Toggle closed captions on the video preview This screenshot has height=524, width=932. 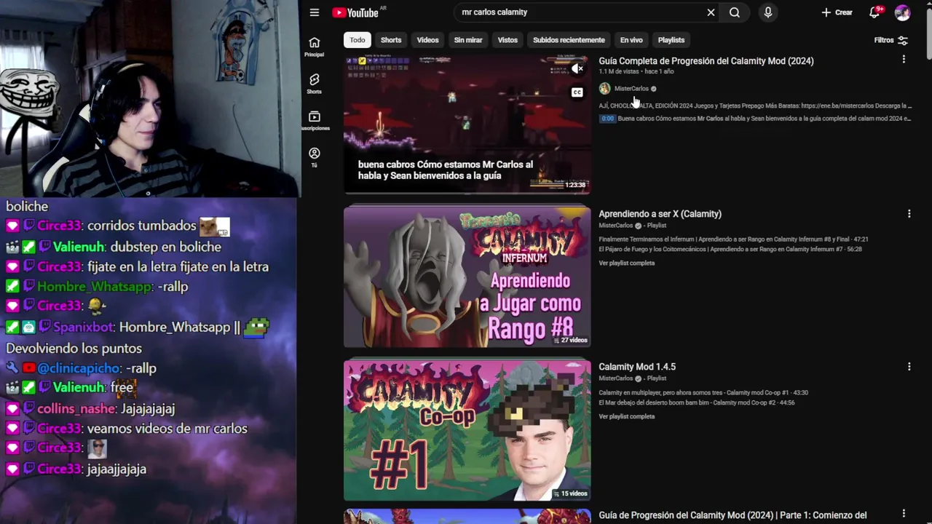tap(577, 92)
